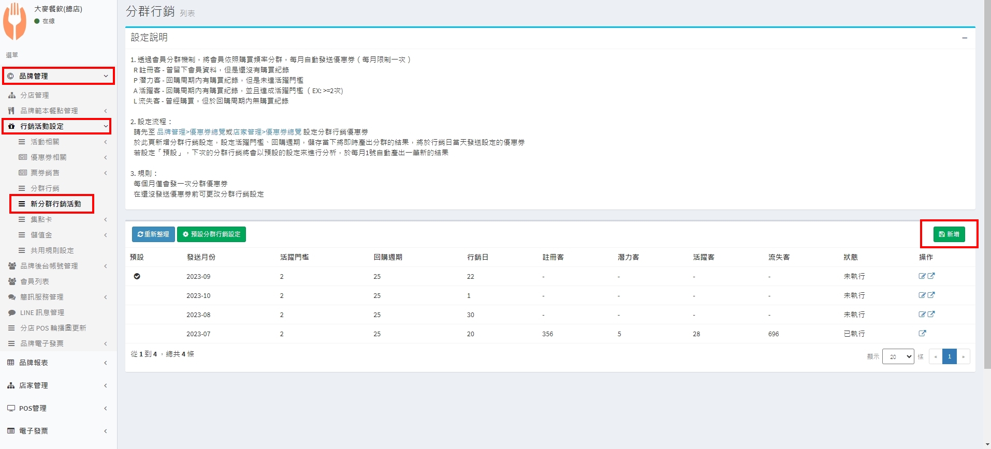Click the edit icon for the 2023-08 row
Viewport: 991px width, 449px height.
[x=922, y=315]
